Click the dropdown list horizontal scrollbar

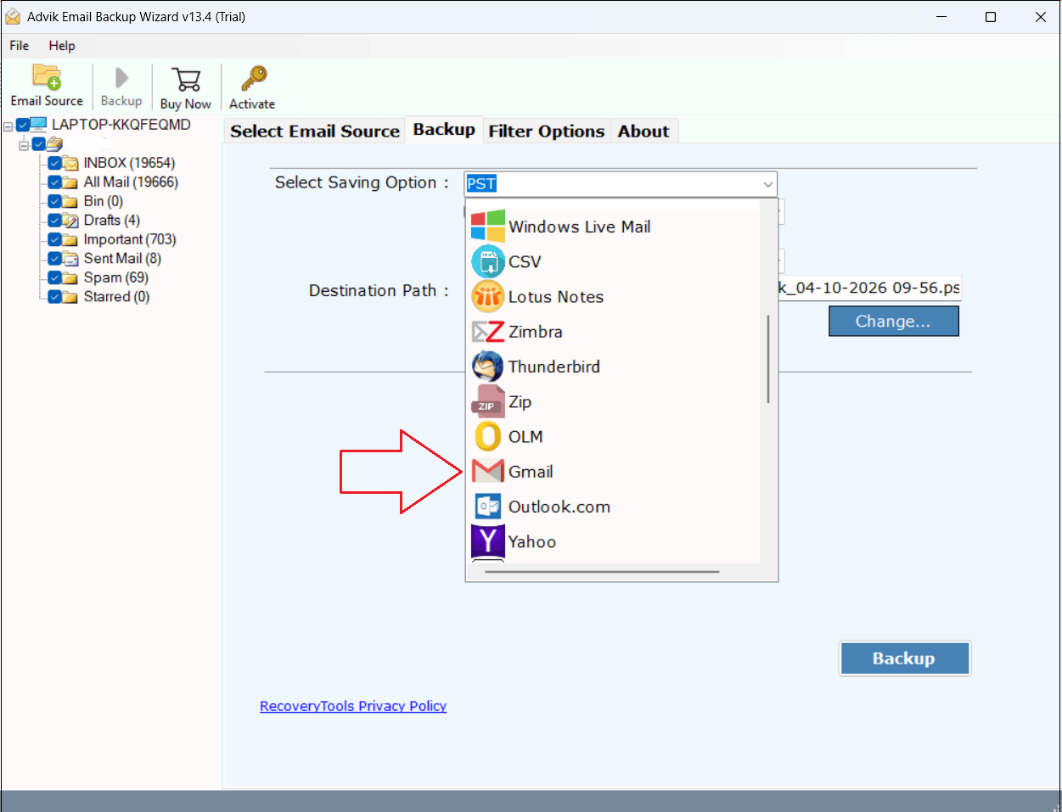coord(603,572)
